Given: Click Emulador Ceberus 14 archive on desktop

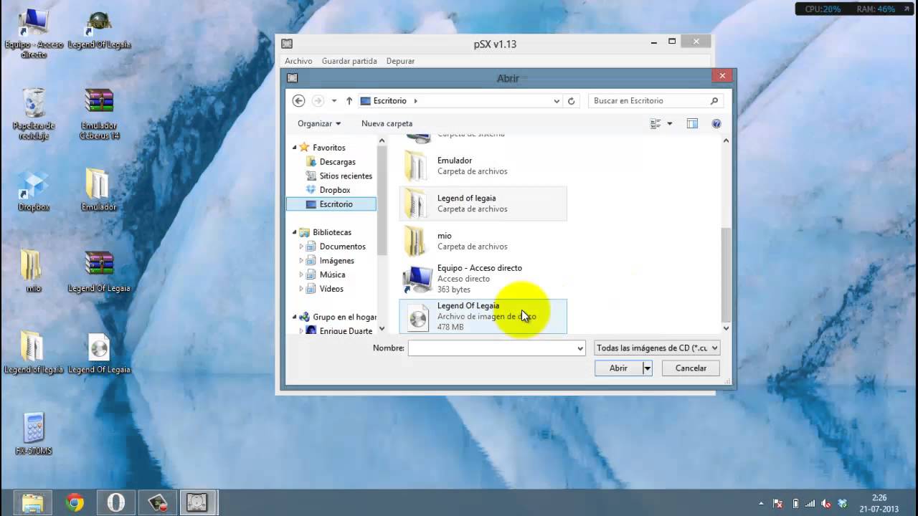Looking at the screenshot, I should tap(99, 115).
